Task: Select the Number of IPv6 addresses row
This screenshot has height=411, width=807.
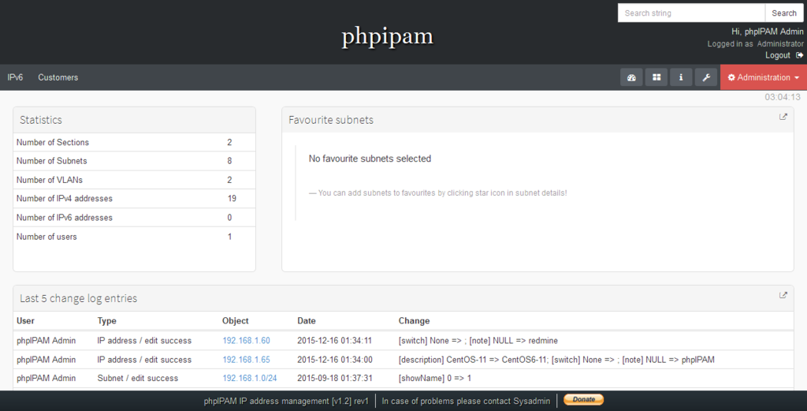Action: coord(134,218)
